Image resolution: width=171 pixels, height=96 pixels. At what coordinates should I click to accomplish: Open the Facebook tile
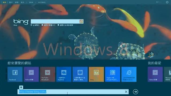tap(15, 74)
